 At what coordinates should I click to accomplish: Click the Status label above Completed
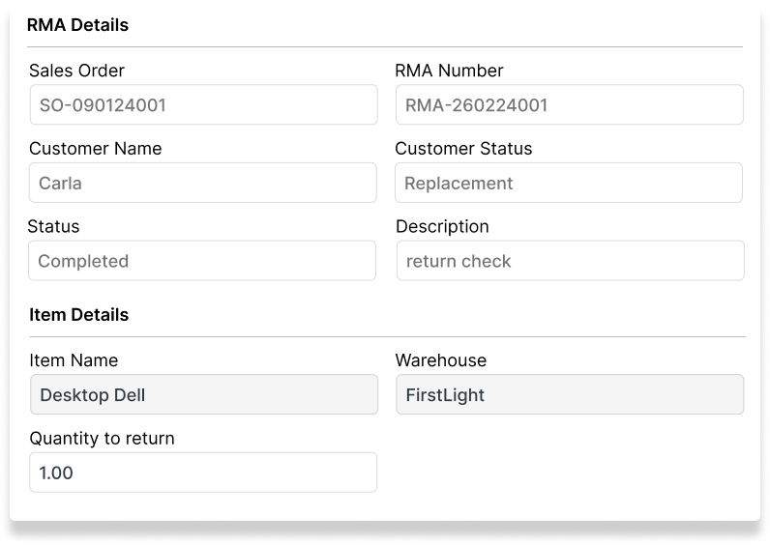pyautogui.click(x=53, y=226)
